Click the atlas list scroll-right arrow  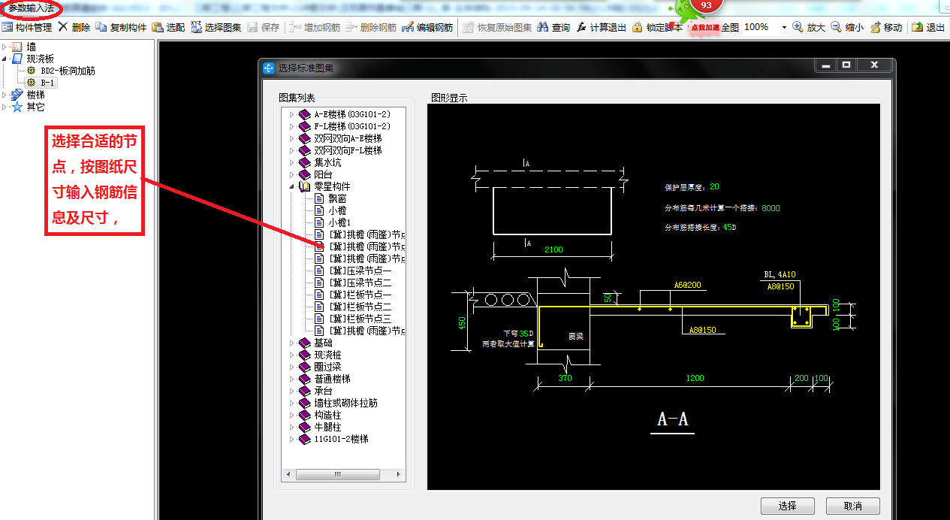click(400, 475)
